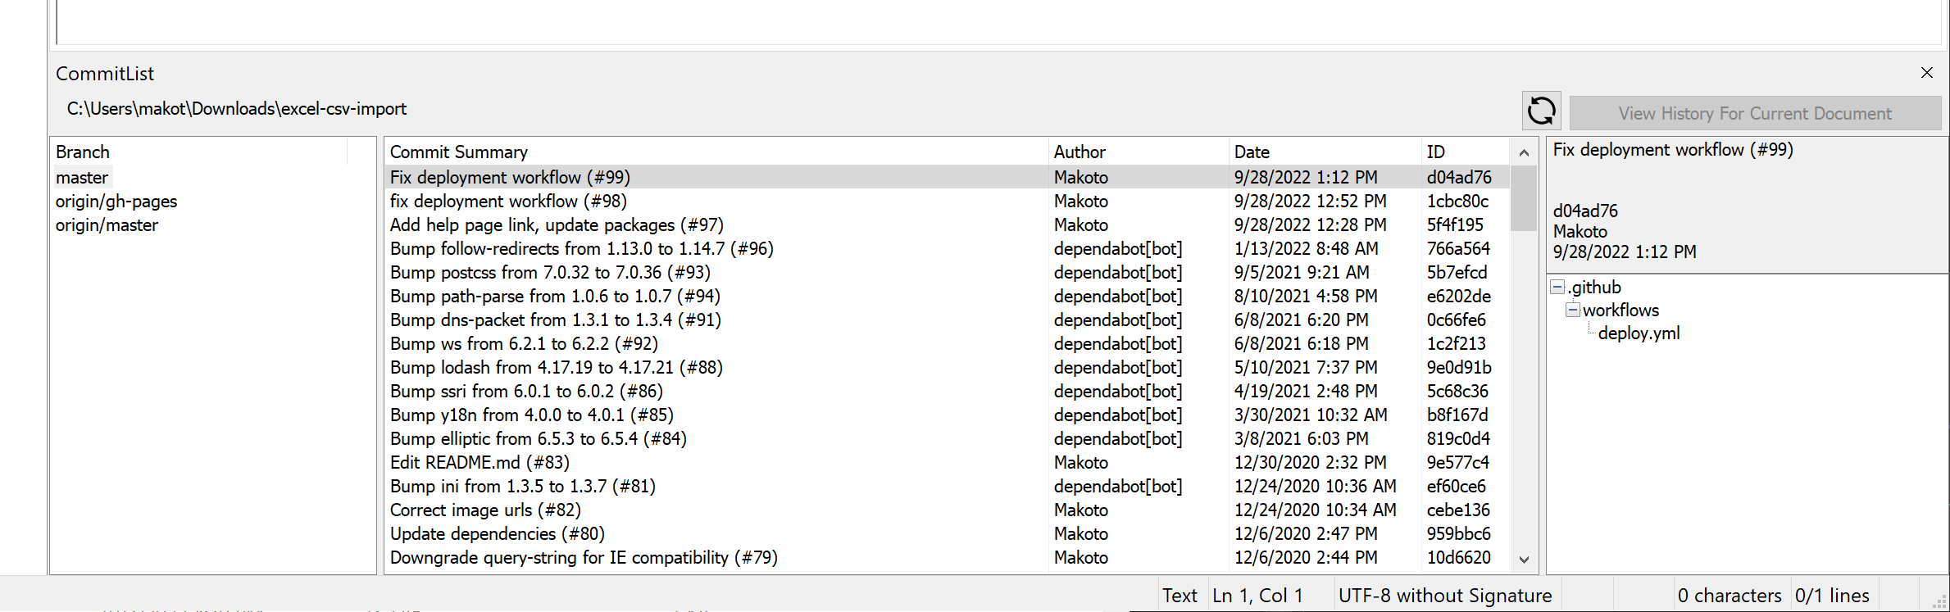Screen dimensions: 1950x612
Task: Click commit ID 5f4f195
Action: (x=1455, y=224)
